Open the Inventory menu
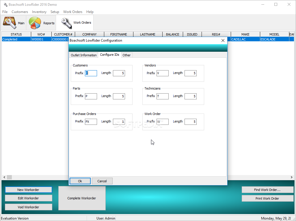The height and width of the screenshot is (221, 296). pyautogui.click(x=39, y=12)
